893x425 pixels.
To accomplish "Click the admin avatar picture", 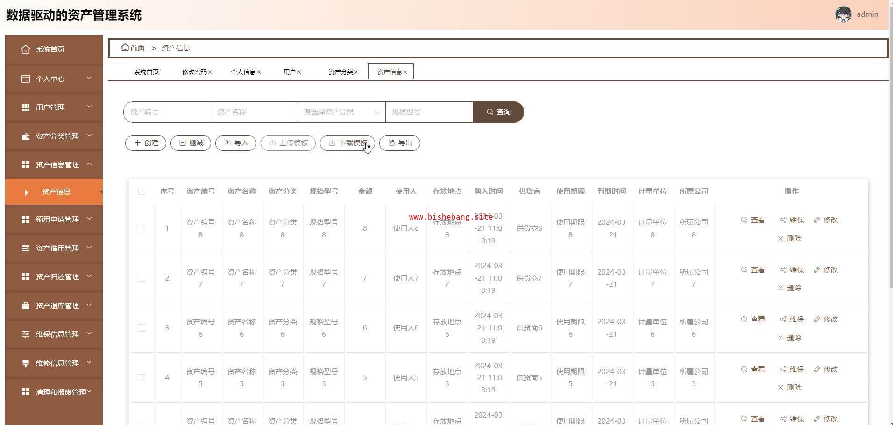I will 843,14.
